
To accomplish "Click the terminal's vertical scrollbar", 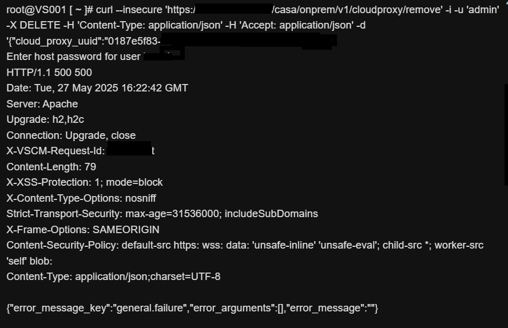I will click(x=506, y=134).
